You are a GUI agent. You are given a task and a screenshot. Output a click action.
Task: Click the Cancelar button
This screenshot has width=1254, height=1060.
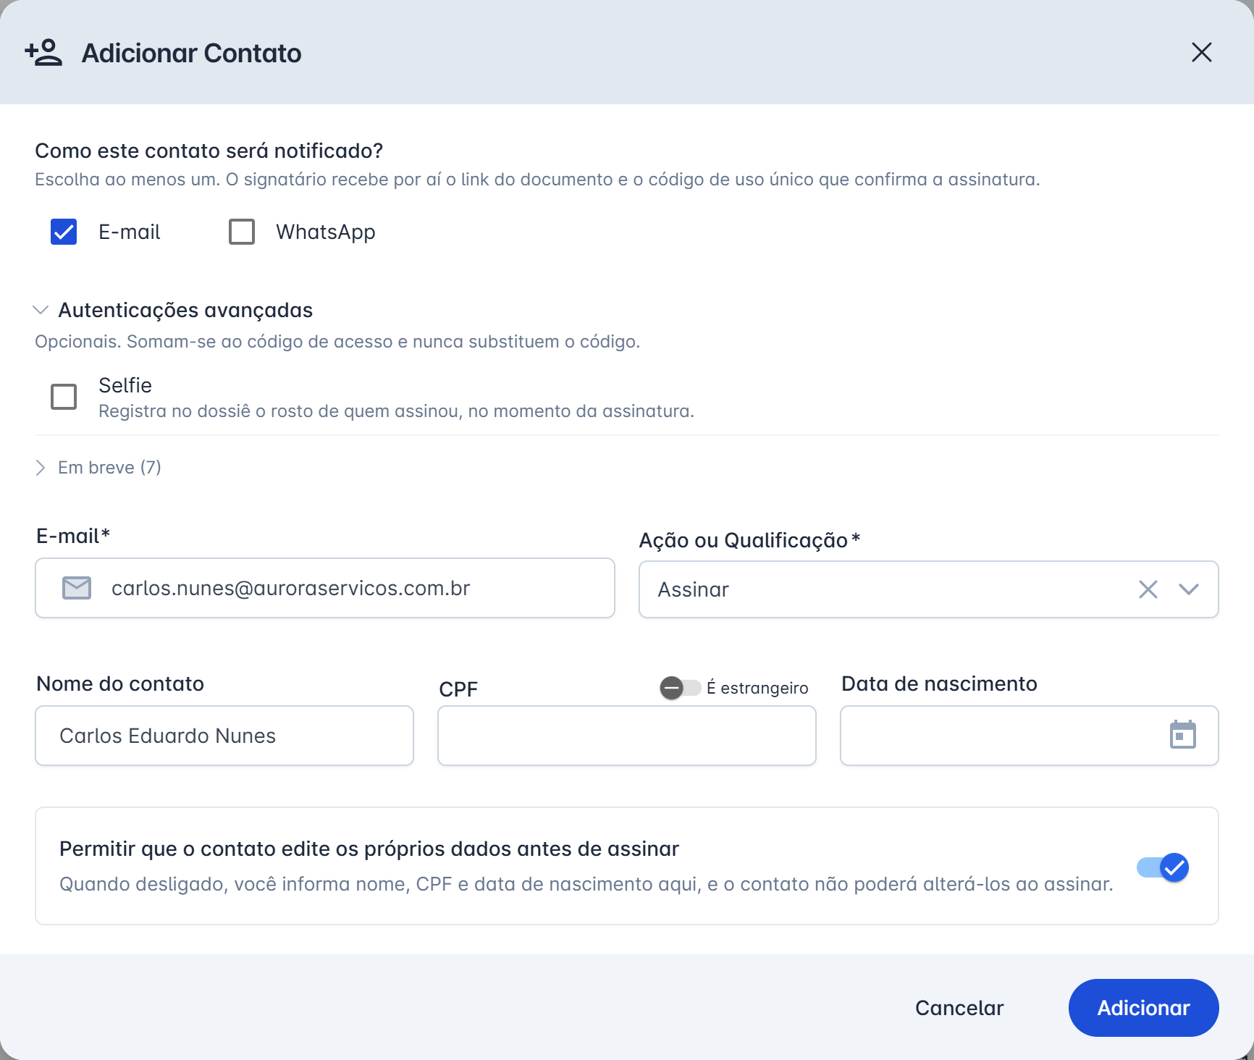959,1008
